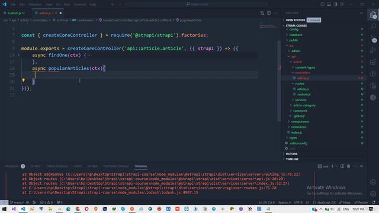Open Windows Start menu
This screenshot has width=379, height=213.
(x=4, y=209)
